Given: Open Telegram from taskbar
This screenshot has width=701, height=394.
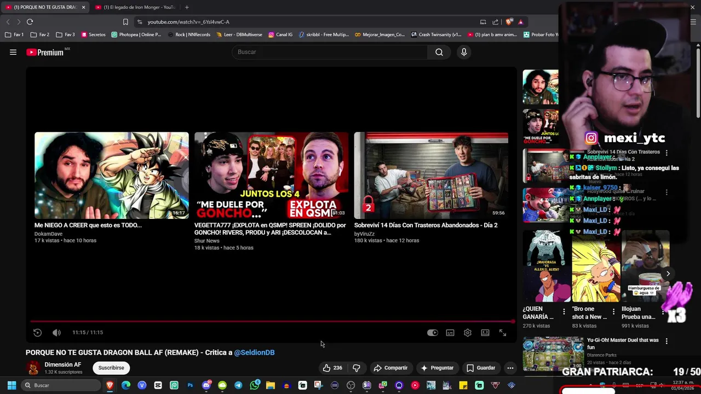Looking at the screenshot, I should pyautogui.click(x=238, y=385).
